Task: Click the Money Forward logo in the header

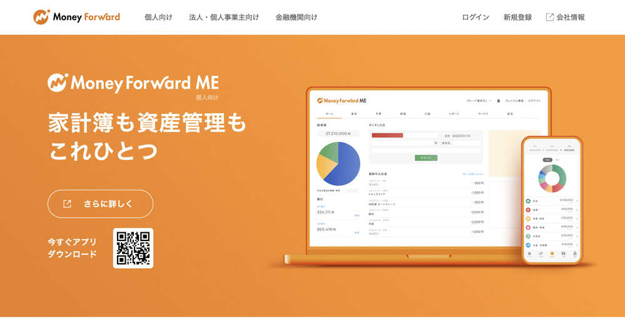Action: [76, 17]
